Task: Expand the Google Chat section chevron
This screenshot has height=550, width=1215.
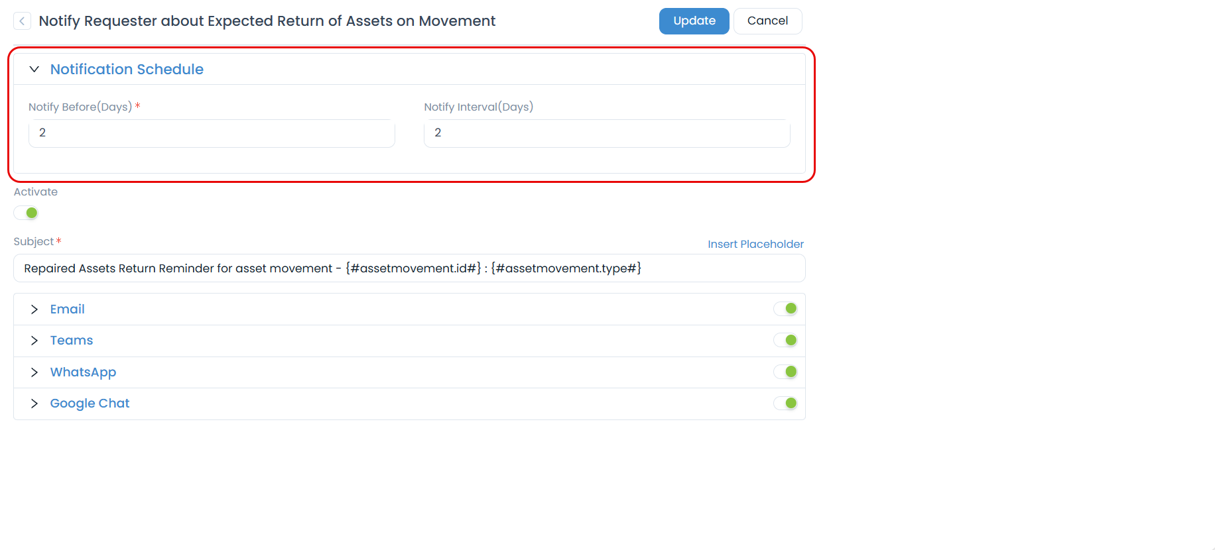Action: pos(34,404)
